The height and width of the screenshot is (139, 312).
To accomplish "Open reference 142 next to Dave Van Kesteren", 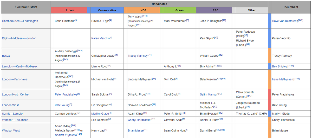I will [301, 20].
